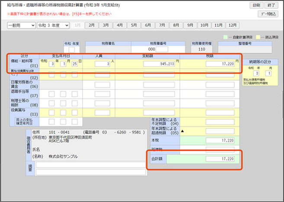Expand the 令和 3 年度 year dropdown
Image resolution: width=284 pixels, height=202 pixels.
pyautogui.click(x=53, y=26)
